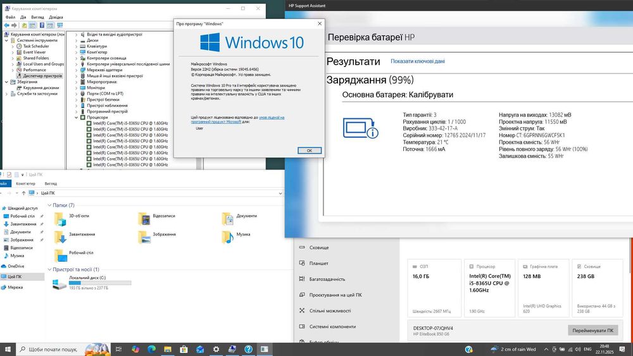This screenshot has width=633, height=356.
Task: Collapse the Папки (7) group
Action: (x=49, y=206)
